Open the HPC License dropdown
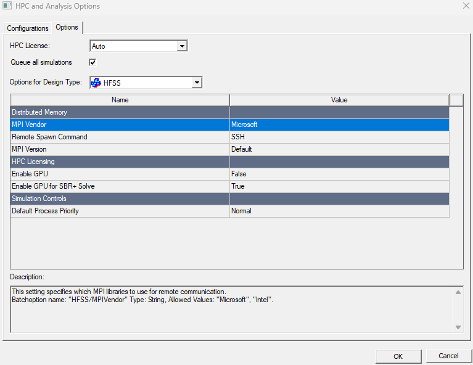This screenshot has width=473, height=365. pos(182,46)
